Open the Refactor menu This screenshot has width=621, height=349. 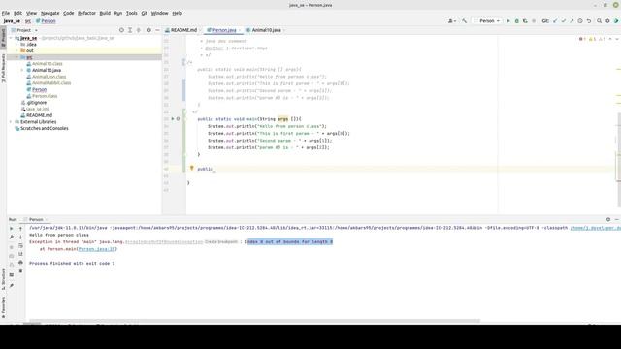(x=86, y=13)
